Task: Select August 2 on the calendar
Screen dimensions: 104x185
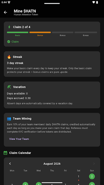Action: [92, 176]
